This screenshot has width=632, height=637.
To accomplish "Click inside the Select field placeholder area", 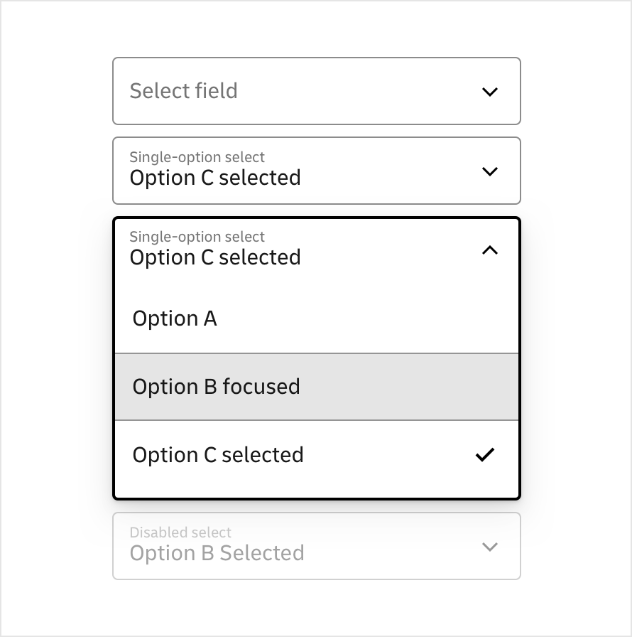I will [183, 91].
